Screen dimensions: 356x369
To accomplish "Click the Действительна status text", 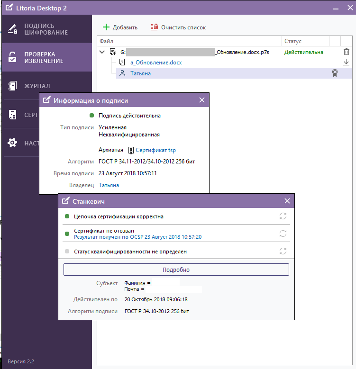I will pos(304,52).
